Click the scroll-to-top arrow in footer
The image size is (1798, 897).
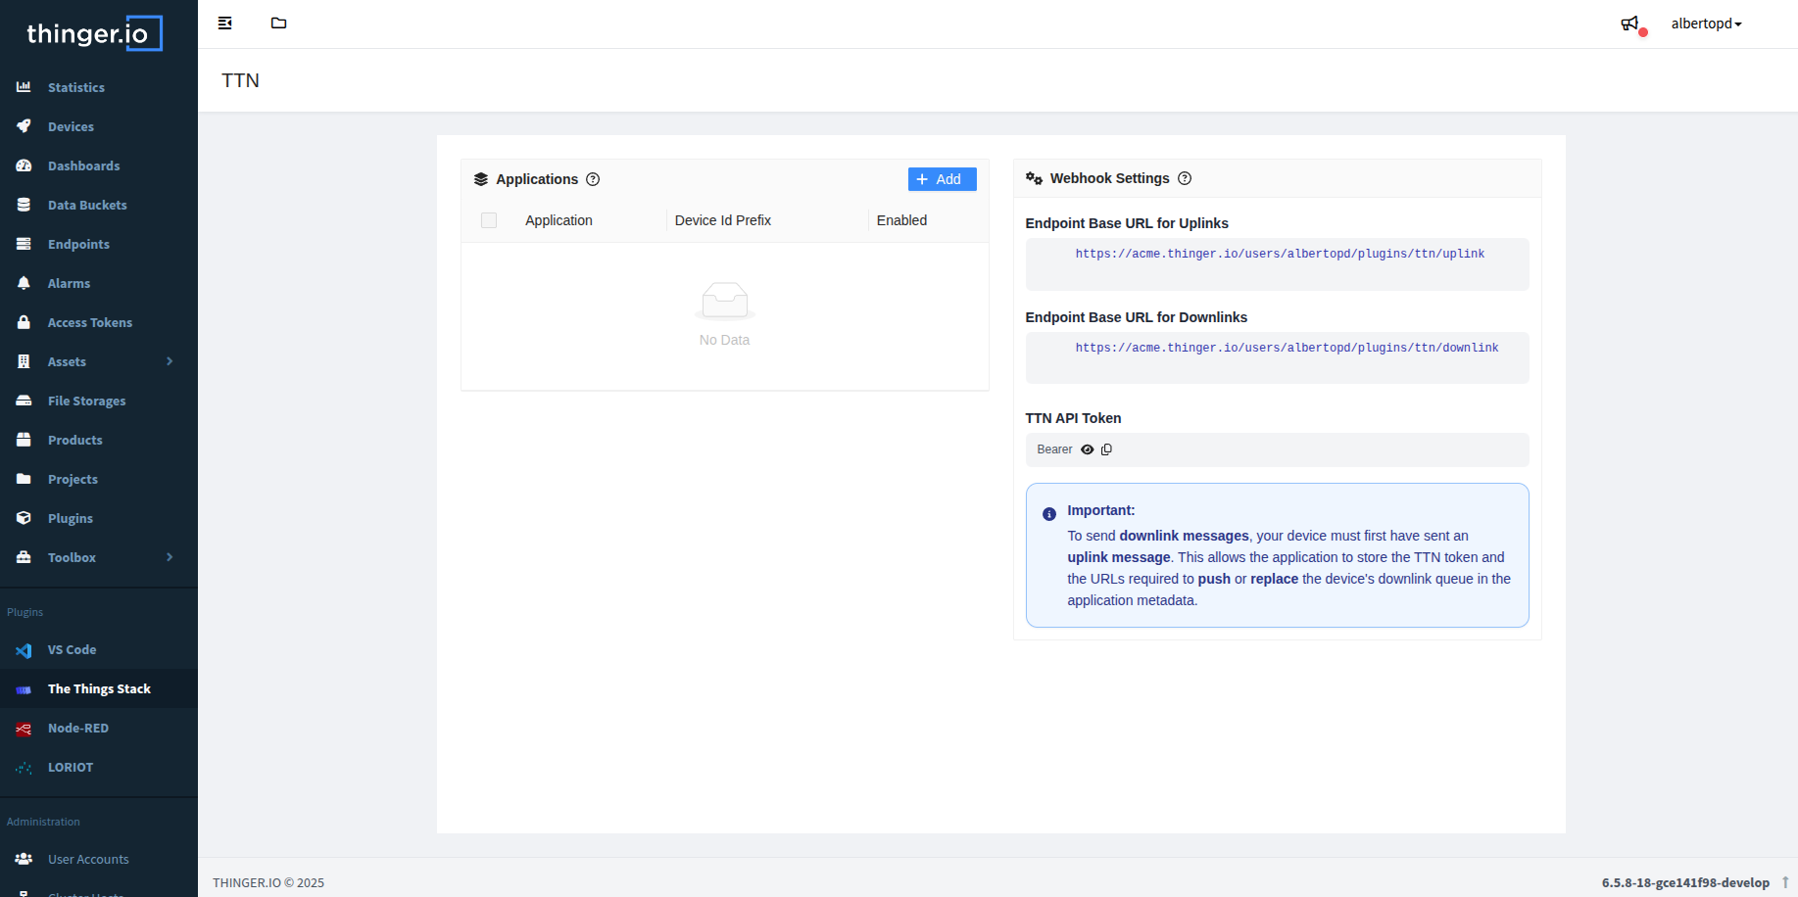1785,882
